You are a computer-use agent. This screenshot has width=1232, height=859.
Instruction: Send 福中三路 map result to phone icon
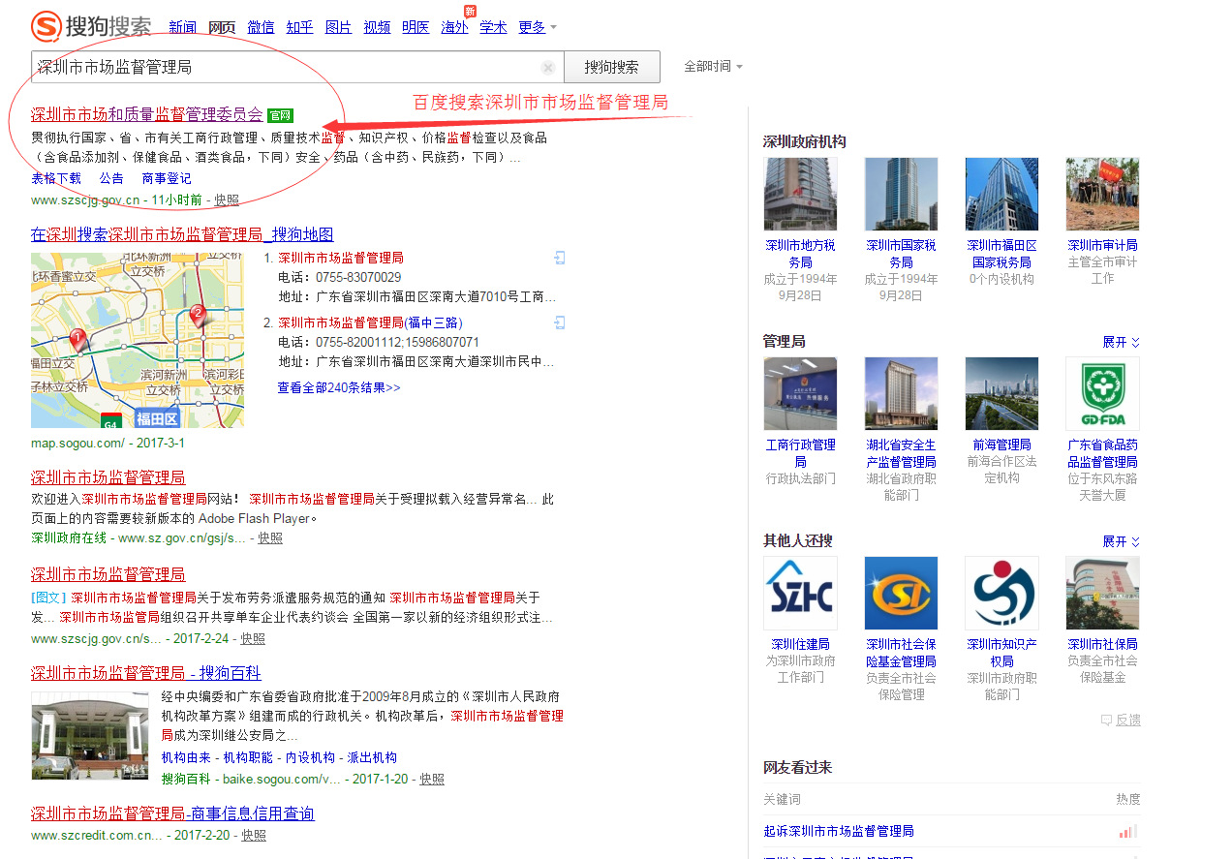pyautogui.click(x=560, y=322)
